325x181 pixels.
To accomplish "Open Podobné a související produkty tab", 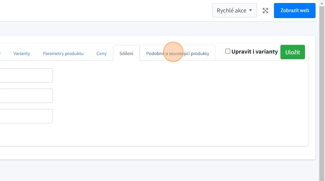I will (x=178, y=54).
